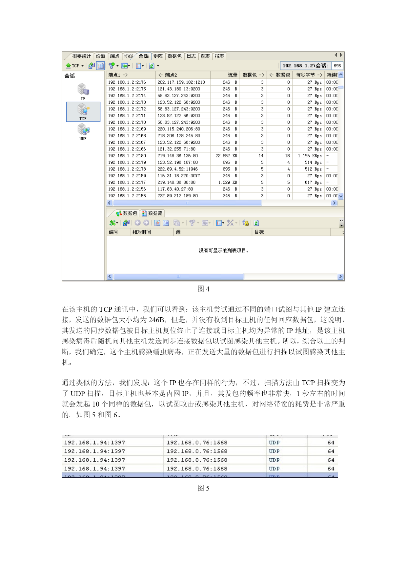Select the row with endpoint 116.31.18.220:3077
Screen dimensions: 407x575
(222, 176)
